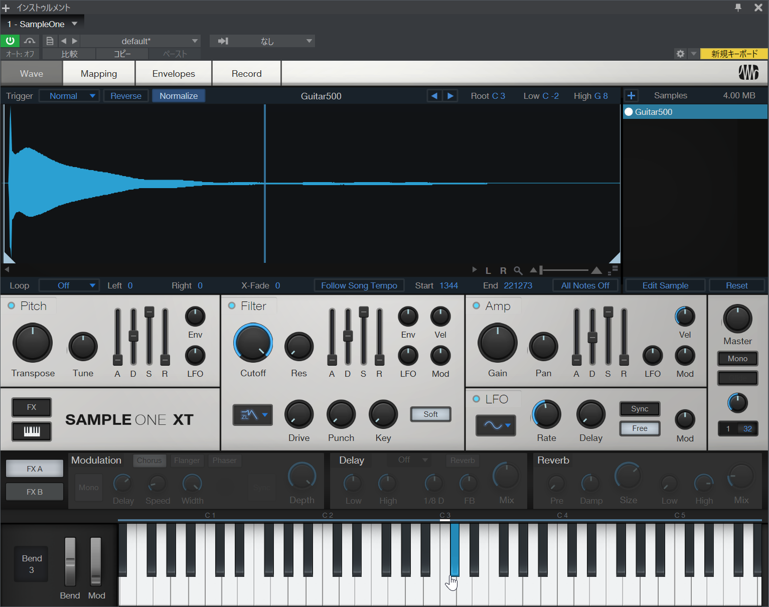Click the 新規キーボード button
Screen dimensions: 769x607
(x=734, y=54)
